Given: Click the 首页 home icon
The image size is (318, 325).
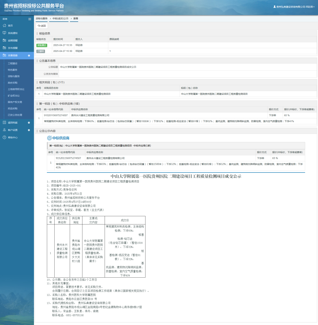Looking at the screenshot, I should [x=4, y=26].
